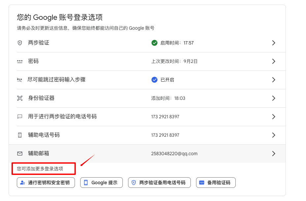Select the 身份验证器 row label
This screenshot has height=201, width=306.
click(x=41, y=98)
